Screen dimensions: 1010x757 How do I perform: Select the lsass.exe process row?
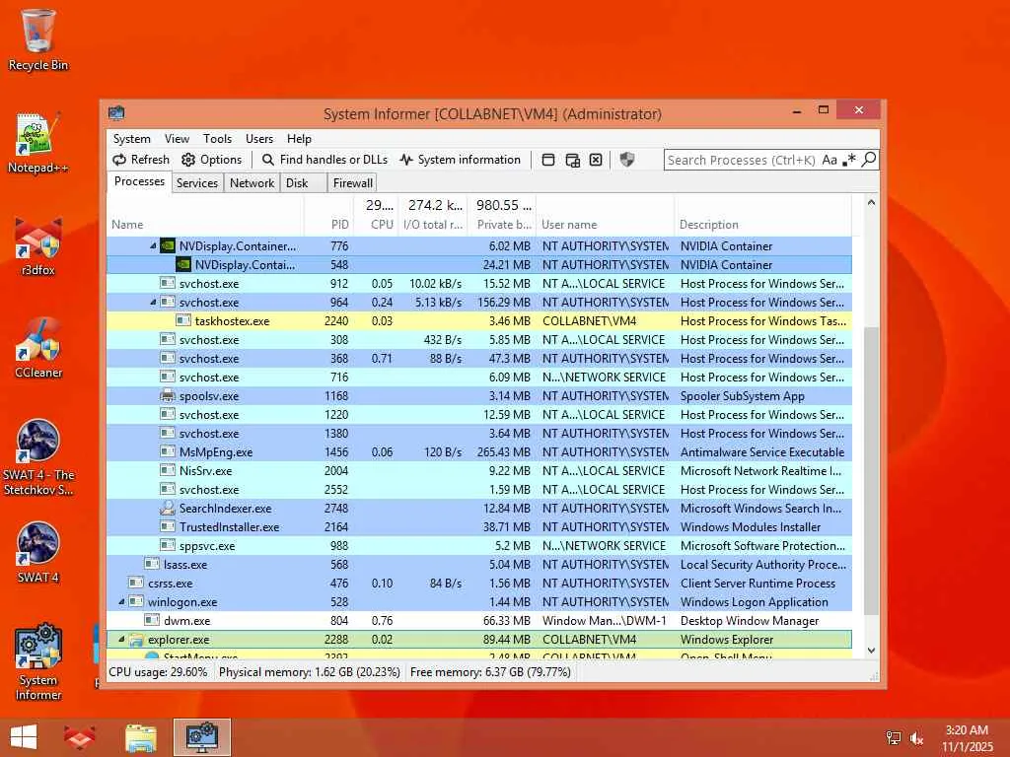(479, 565)
